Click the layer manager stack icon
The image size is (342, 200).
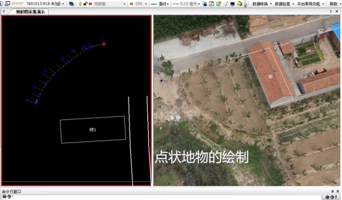71,3
